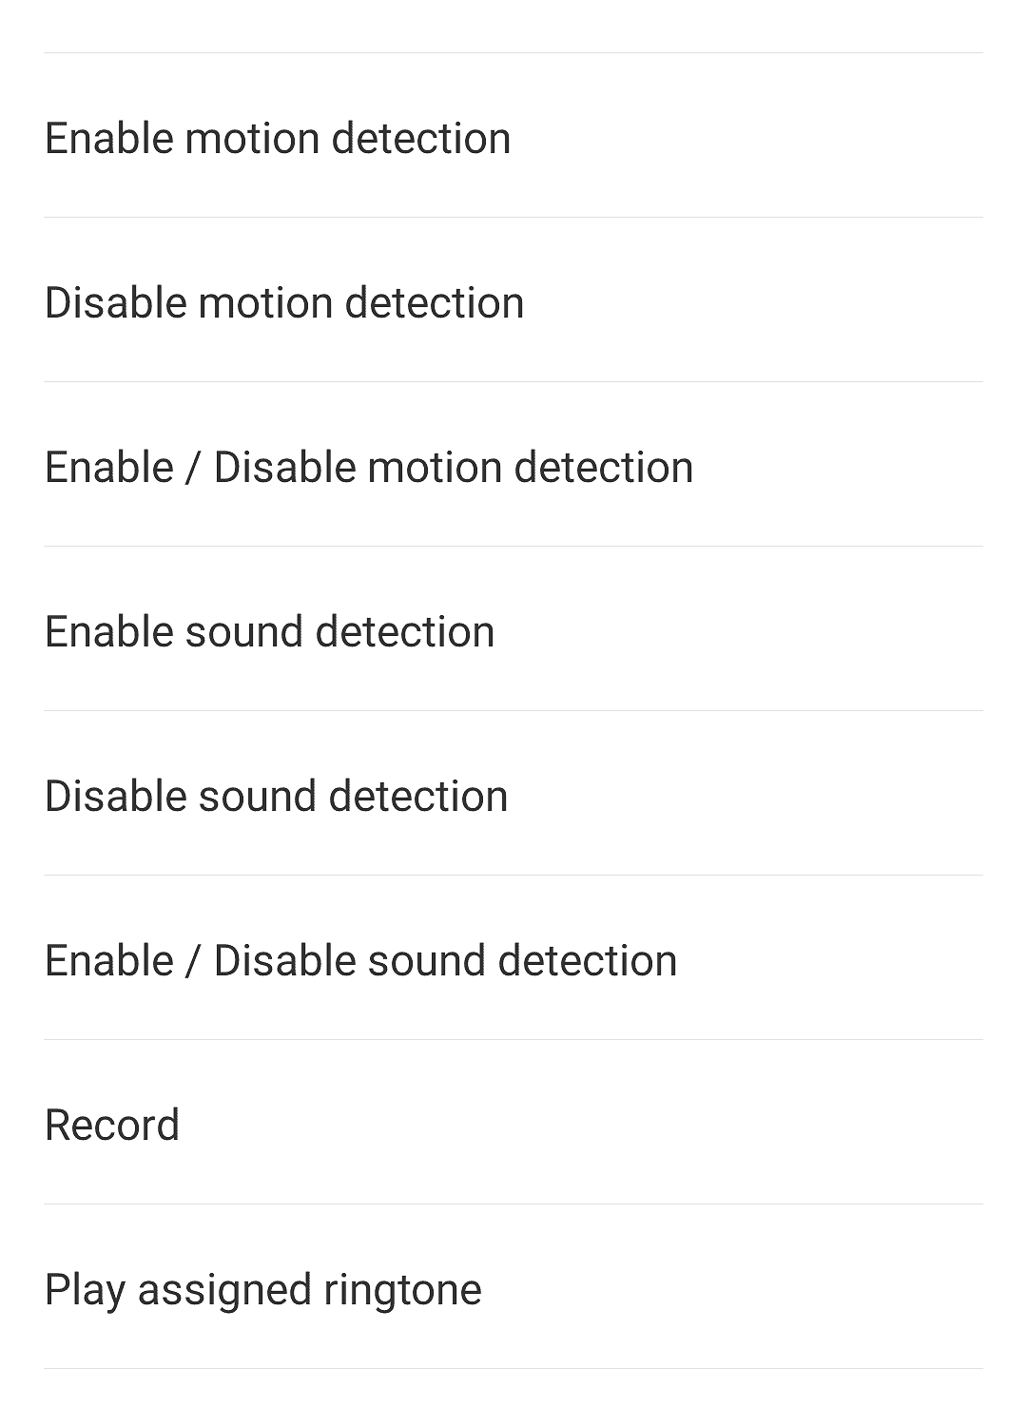This screenshot has height=1426, width=1027.
Task: Tap the Enable motion detection option
Action: click(278, 138)
